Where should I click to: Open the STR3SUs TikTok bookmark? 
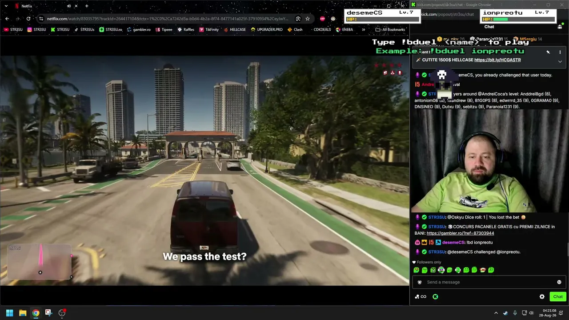coord(84,30)
